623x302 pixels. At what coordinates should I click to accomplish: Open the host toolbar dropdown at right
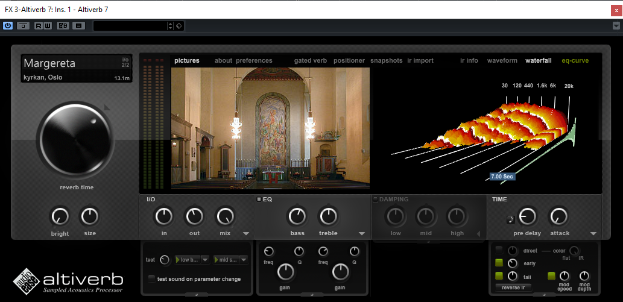(x=616, y=26)
